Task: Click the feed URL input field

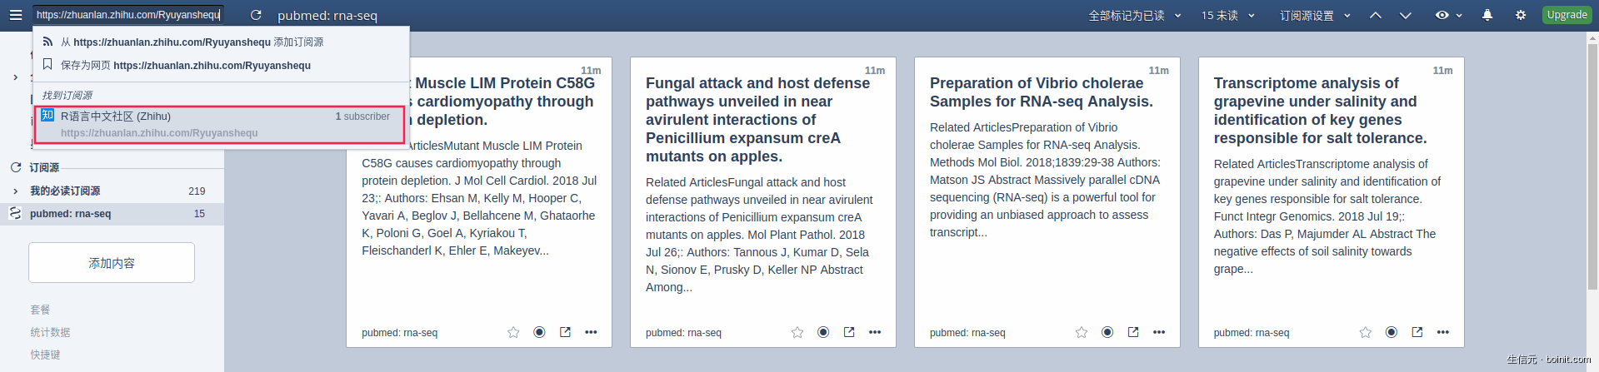Action: [127, 15]
